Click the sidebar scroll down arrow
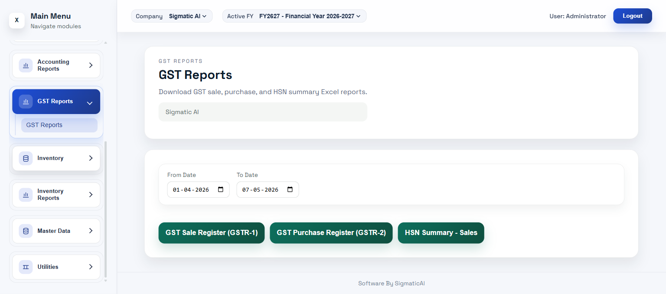The width and height of the screenshot is (666, 294). point(105,281)
